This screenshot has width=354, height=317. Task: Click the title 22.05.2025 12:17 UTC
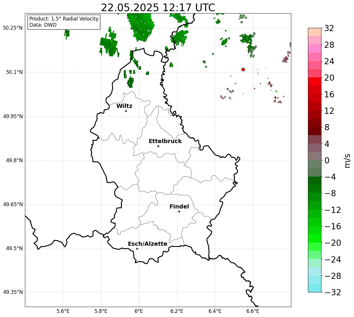click(158, 8)
